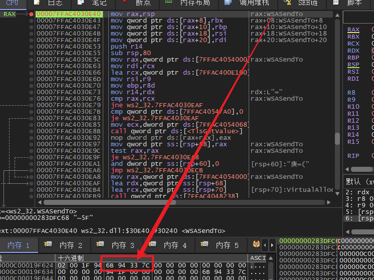
Task: Click the watch icon after 内存 5
Action: point(256,245)
